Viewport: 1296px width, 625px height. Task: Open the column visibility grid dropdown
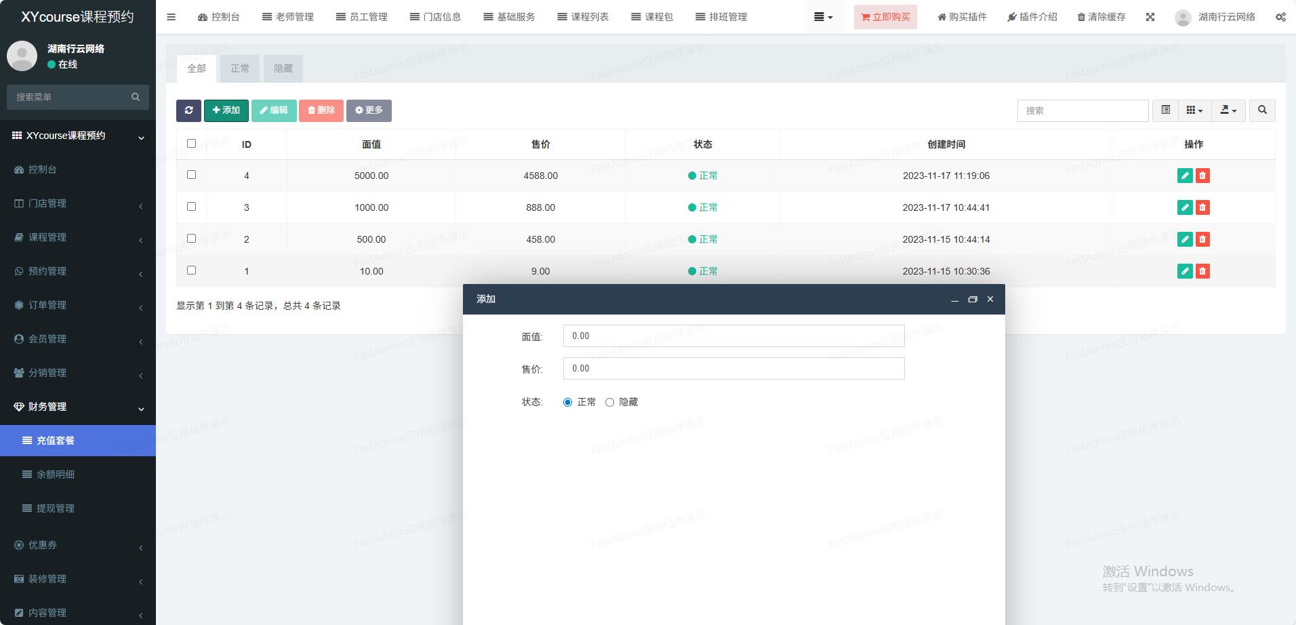tap(1194, 110)
